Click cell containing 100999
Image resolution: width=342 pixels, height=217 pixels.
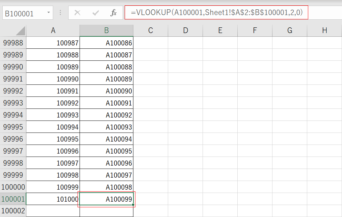coord(53,187)
